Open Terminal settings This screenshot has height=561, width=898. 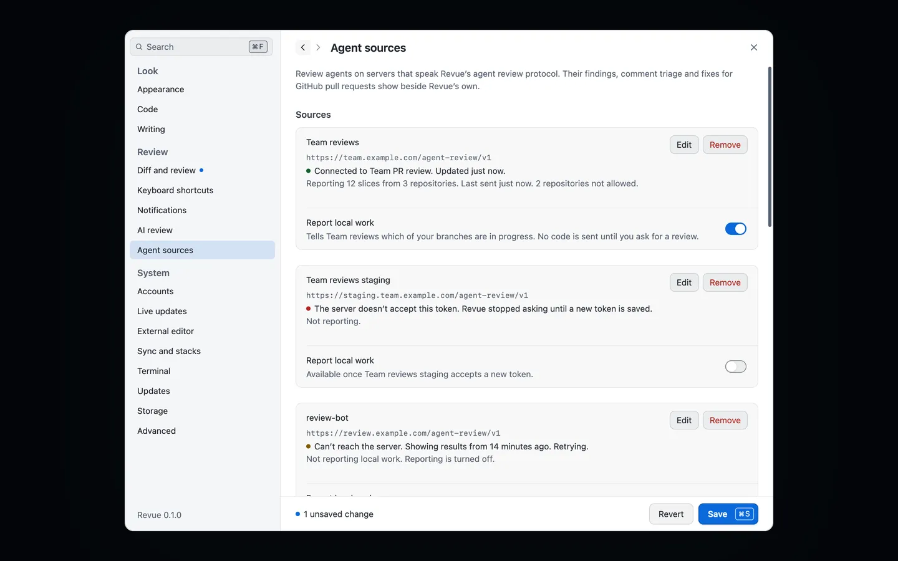202,371
